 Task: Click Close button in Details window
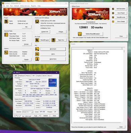click(x=121, y=127)
